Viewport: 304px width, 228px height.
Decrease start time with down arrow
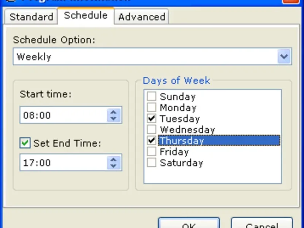(113, 118)
